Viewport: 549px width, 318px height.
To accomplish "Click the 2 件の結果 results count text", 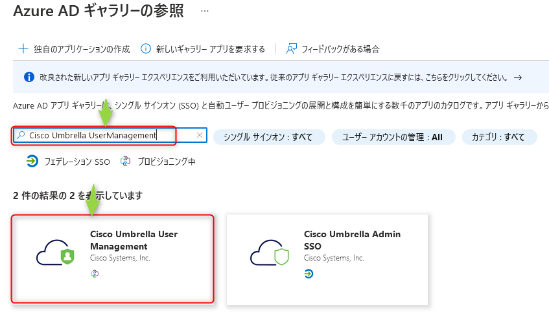I will [78, 195].
